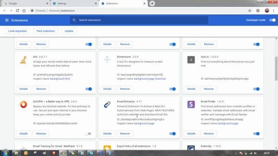Remove the Email Finder extension

click(x=208, y=133)
